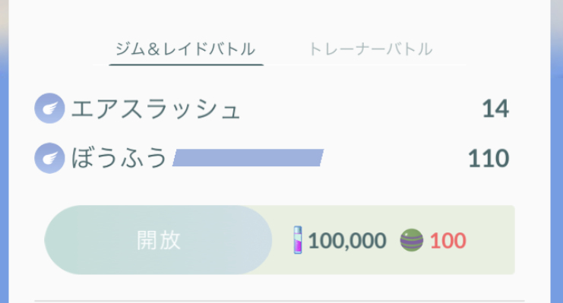This screenshot has width=563, height=303.
Task: Click the damage value 14
Action: tap(495, 109)
